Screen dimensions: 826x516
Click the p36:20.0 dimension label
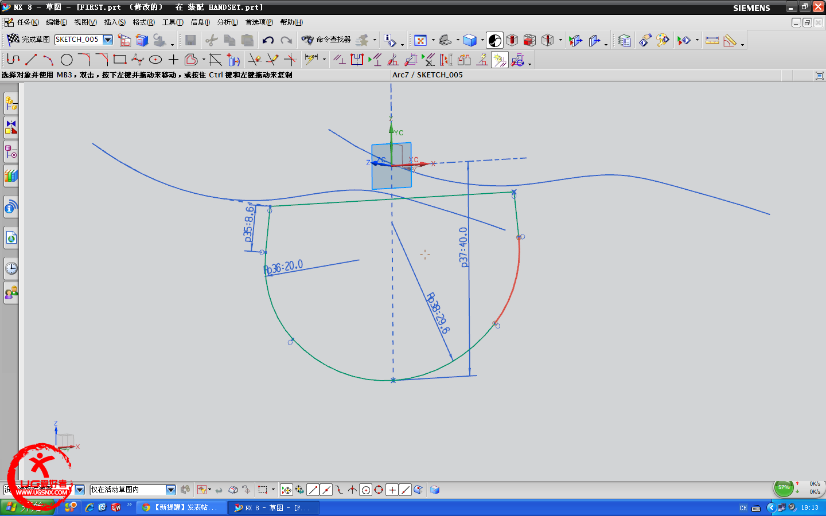click(284, 267)
